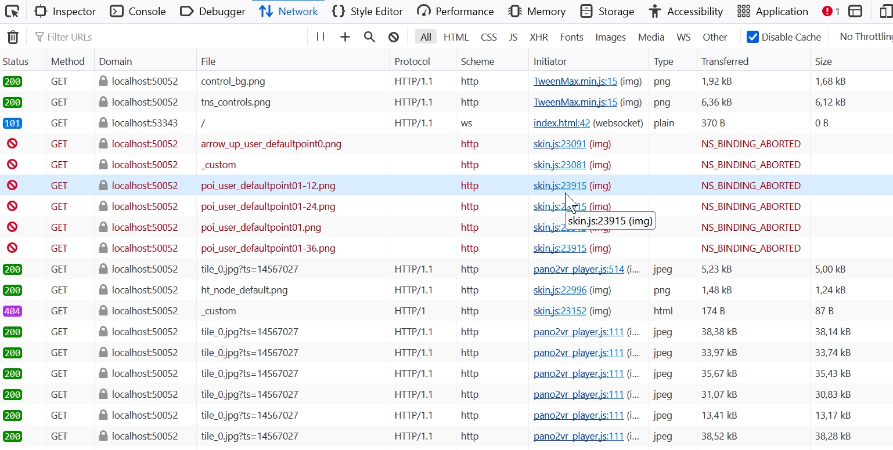Filter requests by Images

coord(610,37)
